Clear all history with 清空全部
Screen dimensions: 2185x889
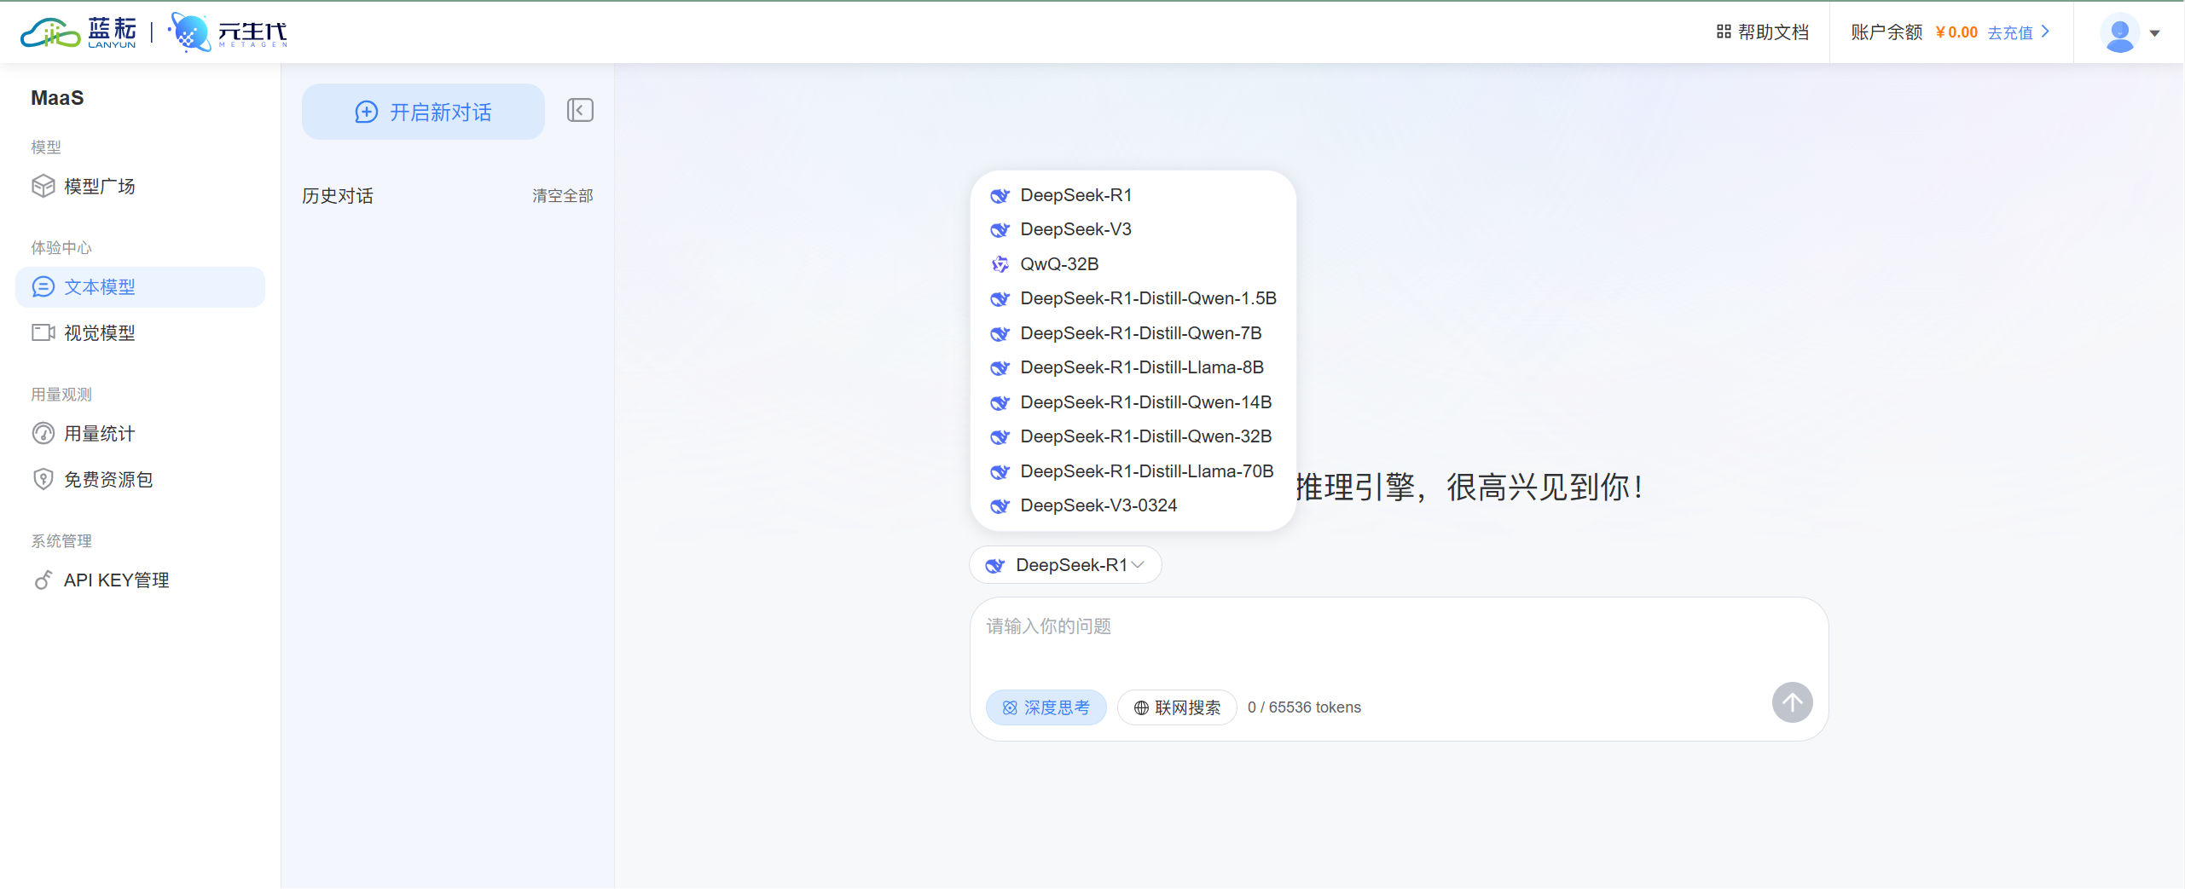(x=563, y=196)
